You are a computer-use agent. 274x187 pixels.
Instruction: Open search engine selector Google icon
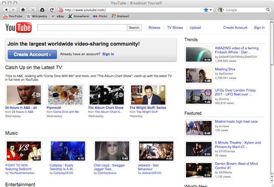tap(220, 10)
